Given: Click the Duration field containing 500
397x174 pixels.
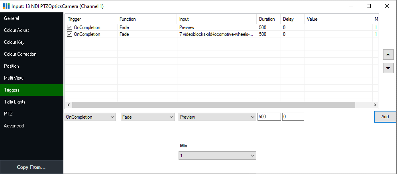Looking at the screenshot, I should (269, 117).
